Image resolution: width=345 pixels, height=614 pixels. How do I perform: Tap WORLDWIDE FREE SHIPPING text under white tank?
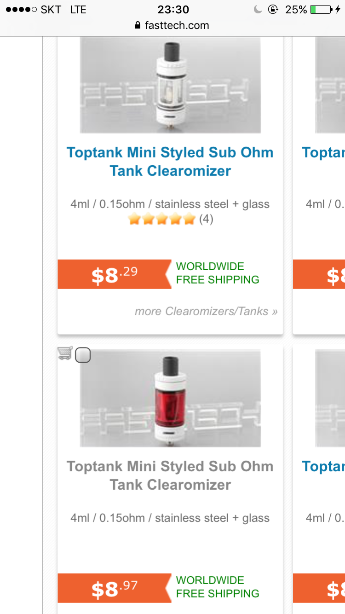click(218, 273)
